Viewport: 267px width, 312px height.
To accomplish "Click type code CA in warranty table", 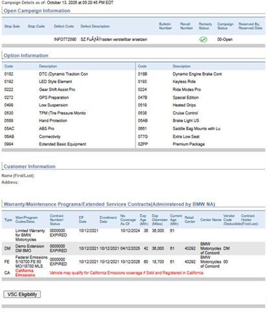I will coord(7,273).
